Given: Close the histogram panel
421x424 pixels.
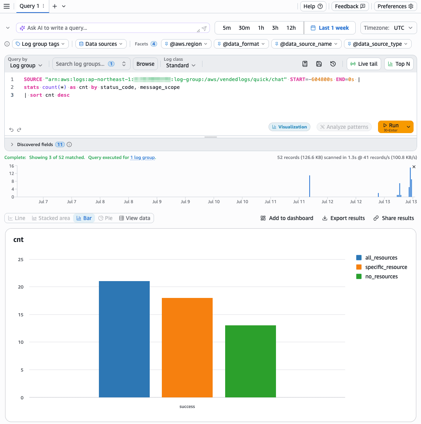Looking at the screenshot, I should click(414, 167).
